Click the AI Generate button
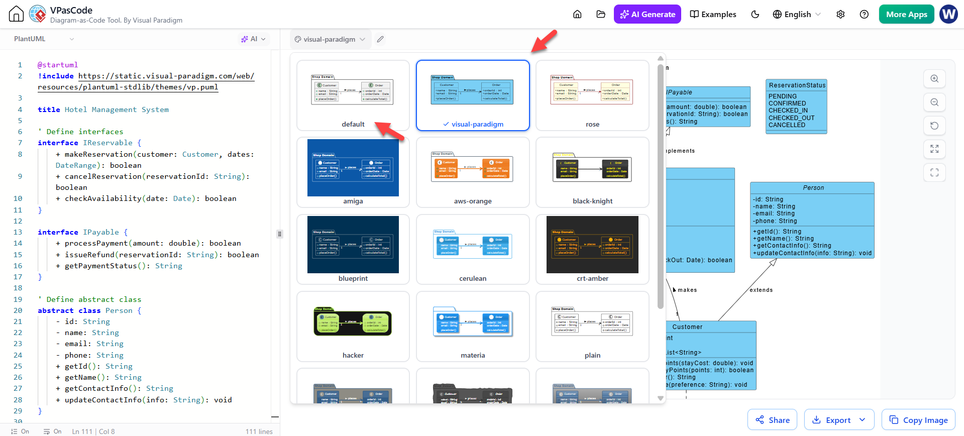 coord(648,14)
